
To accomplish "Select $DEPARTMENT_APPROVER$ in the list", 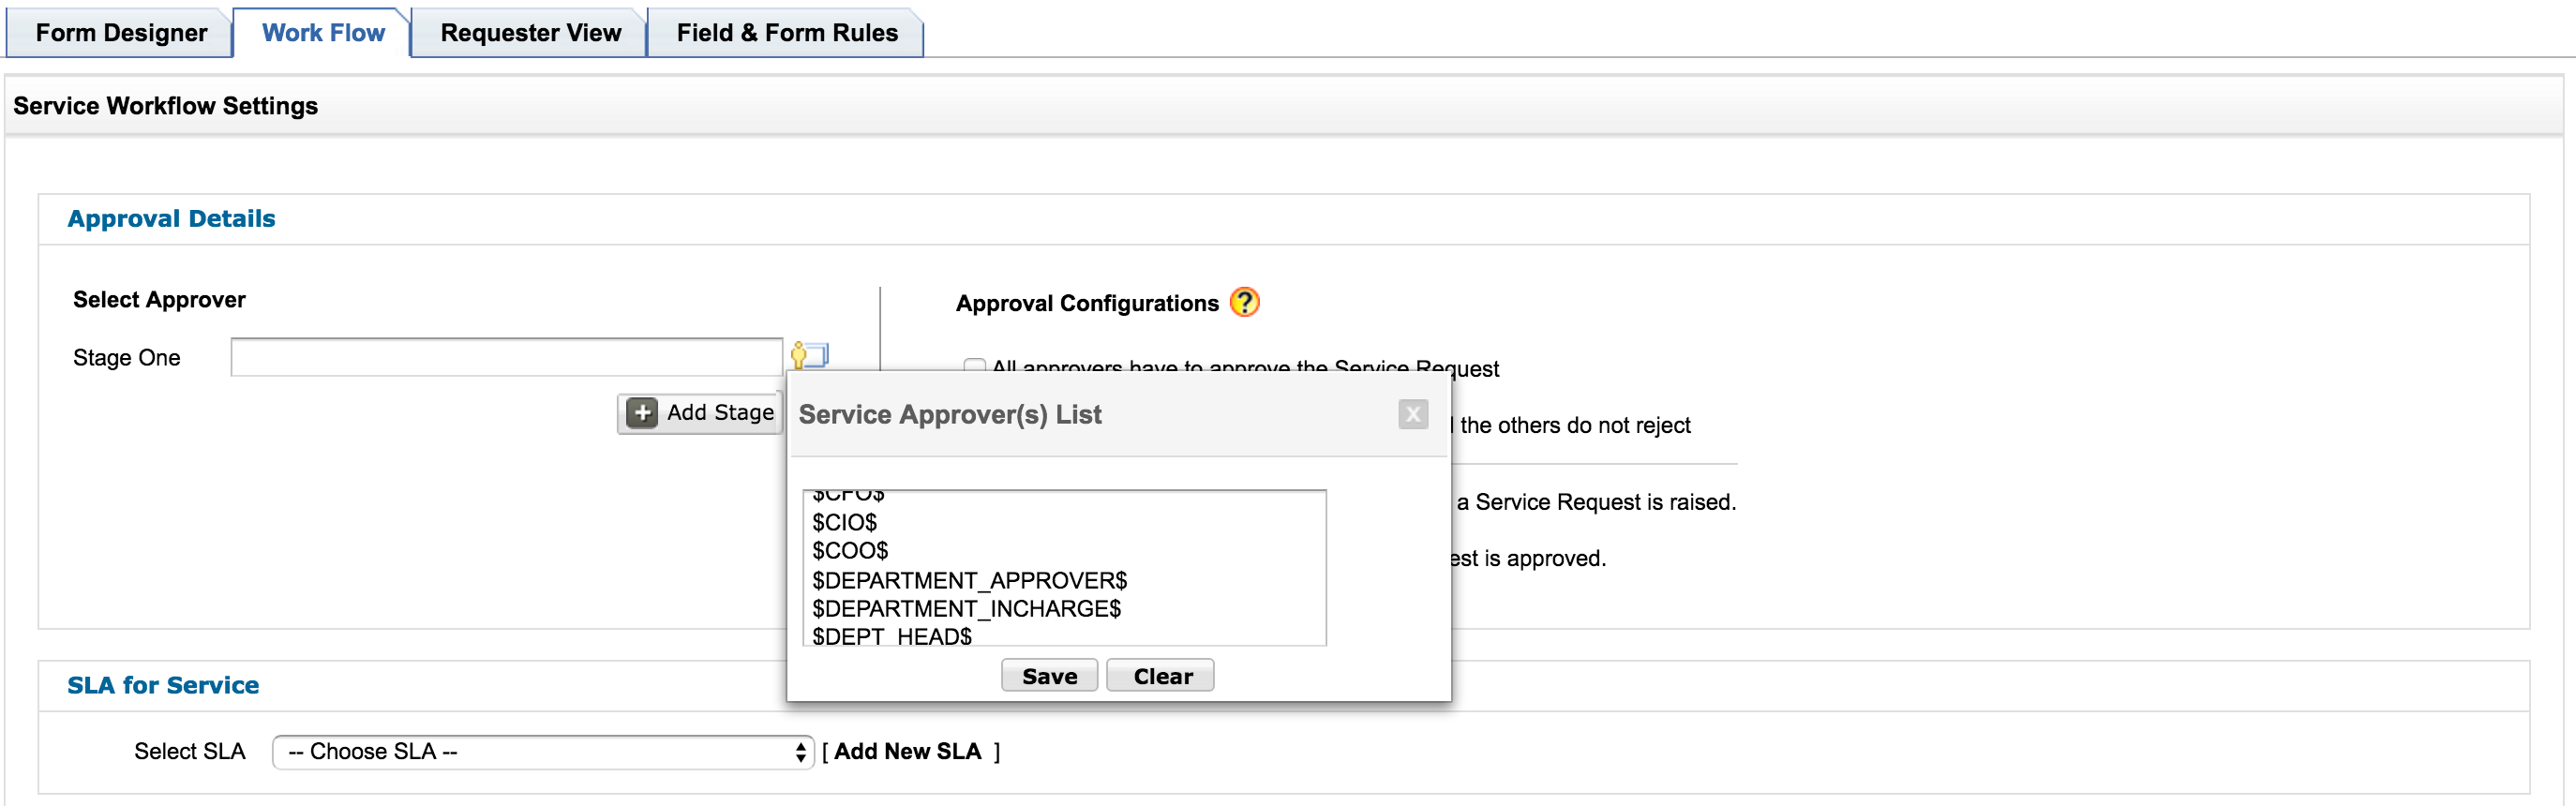I will click(969, 580).
